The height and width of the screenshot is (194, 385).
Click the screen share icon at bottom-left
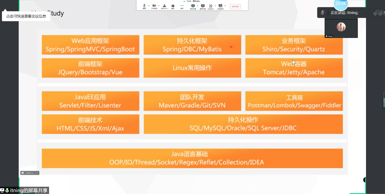click(x=2, y=190)
